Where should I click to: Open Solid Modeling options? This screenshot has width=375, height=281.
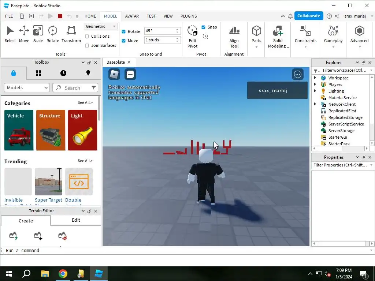[x=278, y=37]
